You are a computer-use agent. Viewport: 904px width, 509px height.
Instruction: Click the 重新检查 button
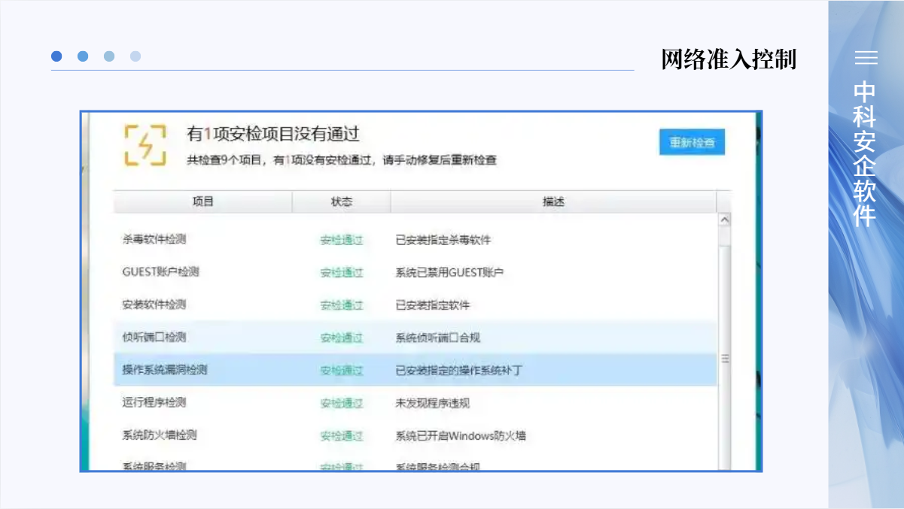692,143
